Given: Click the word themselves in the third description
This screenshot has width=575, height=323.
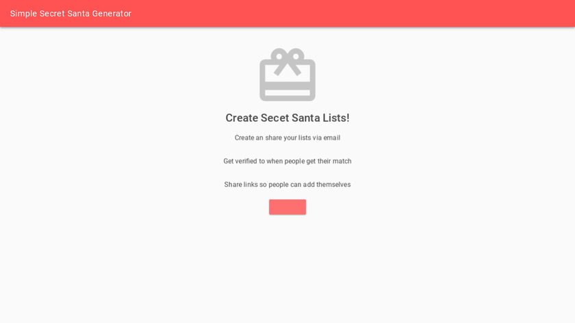Looking at the screenshot, I should click(333, 185).
